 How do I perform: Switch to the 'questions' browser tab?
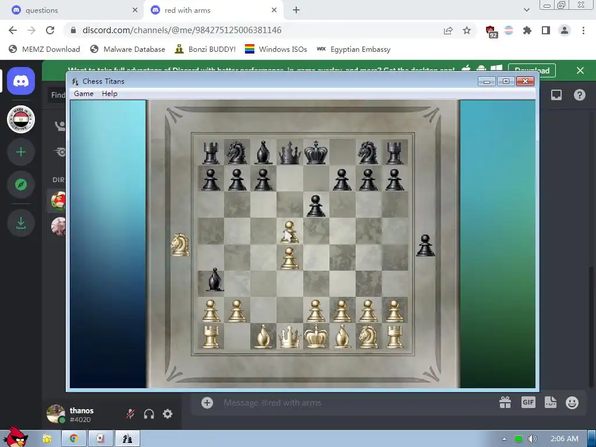[72, 10]
